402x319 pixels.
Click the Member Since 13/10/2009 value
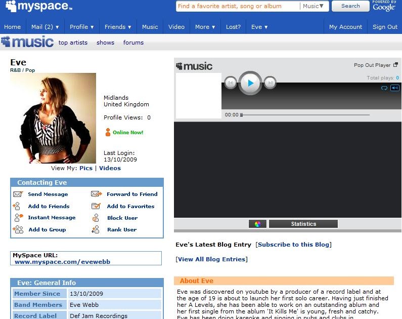tap(86, 294)
